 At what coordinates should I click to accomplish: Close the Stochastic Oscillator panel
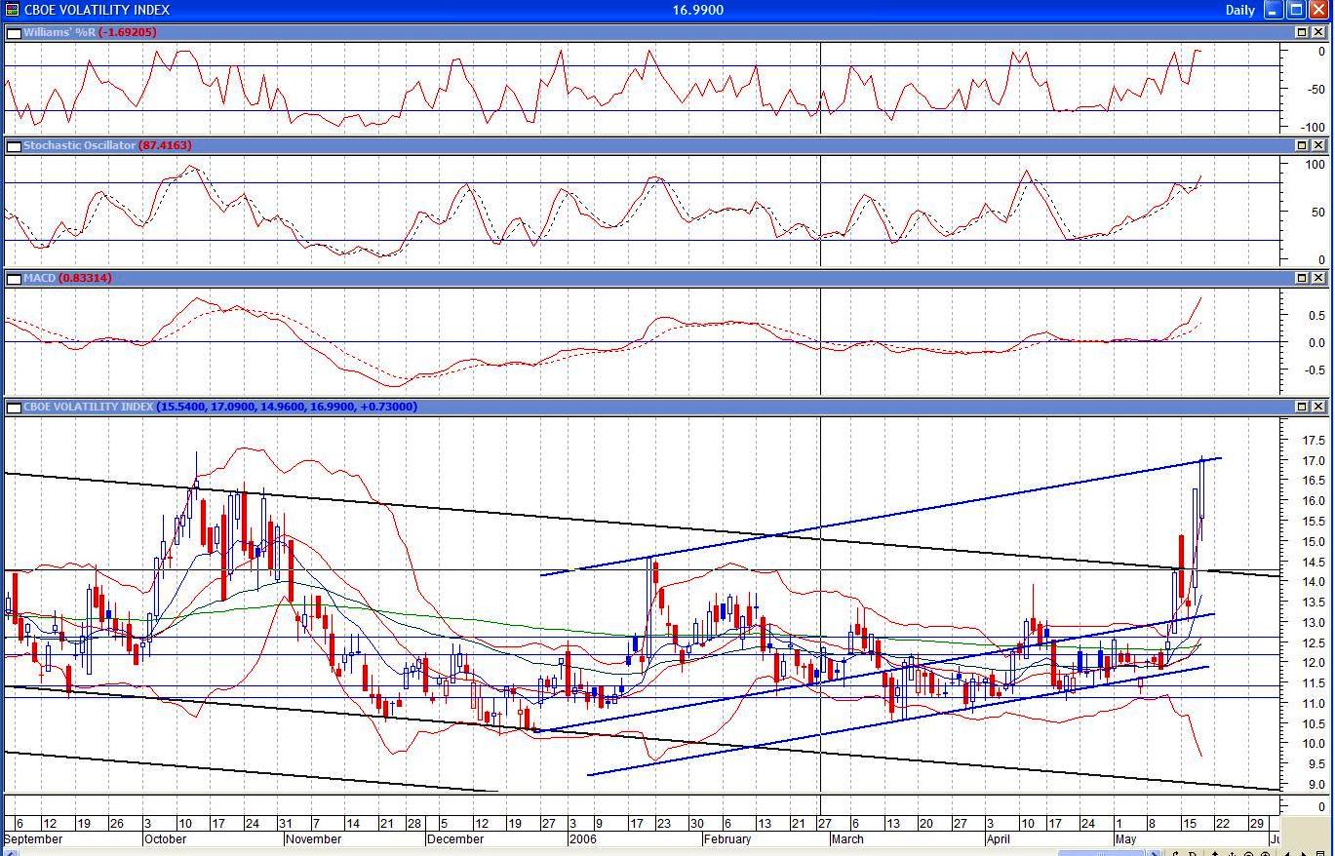[1318, 146]
